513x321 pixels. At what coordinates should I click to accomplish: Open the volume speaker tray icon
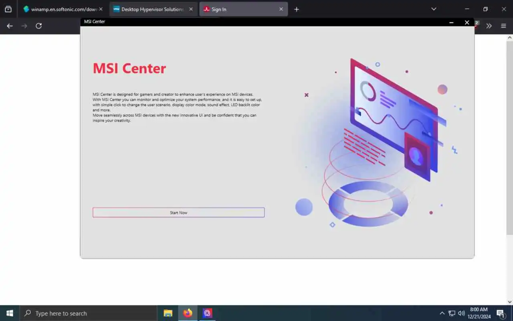point(461,313)
